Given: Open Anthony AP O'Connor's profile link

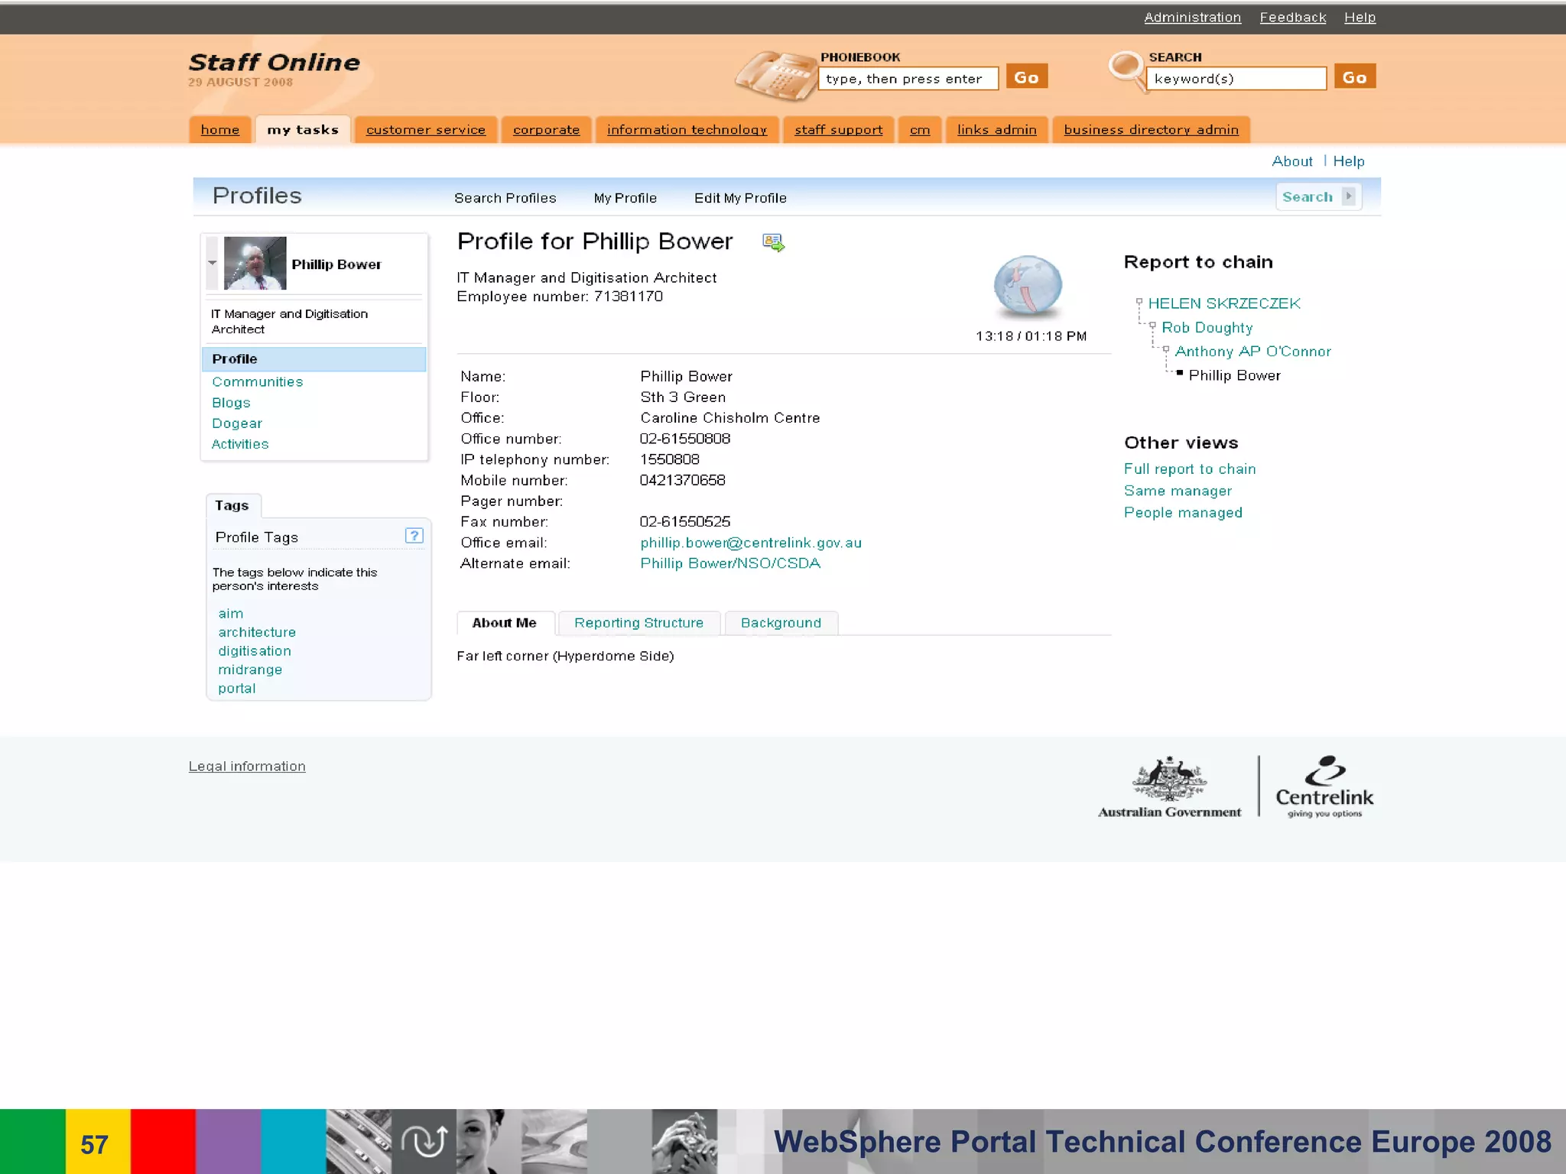Looking at the screenshot, I should (x=1252, y=352).
